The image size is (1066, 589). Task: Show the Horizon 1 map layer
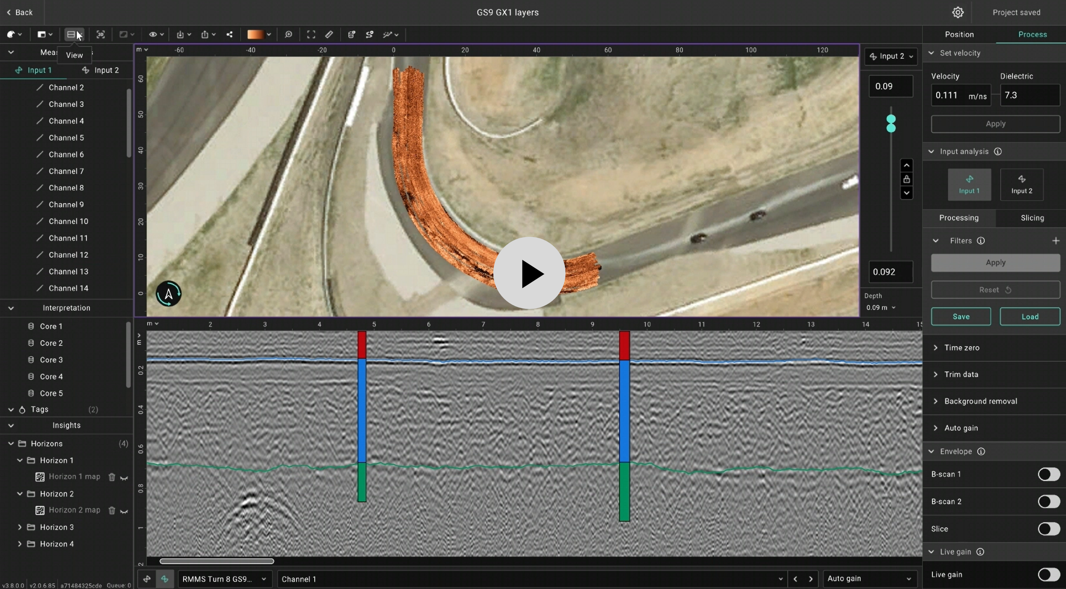(x=124, y=477)
